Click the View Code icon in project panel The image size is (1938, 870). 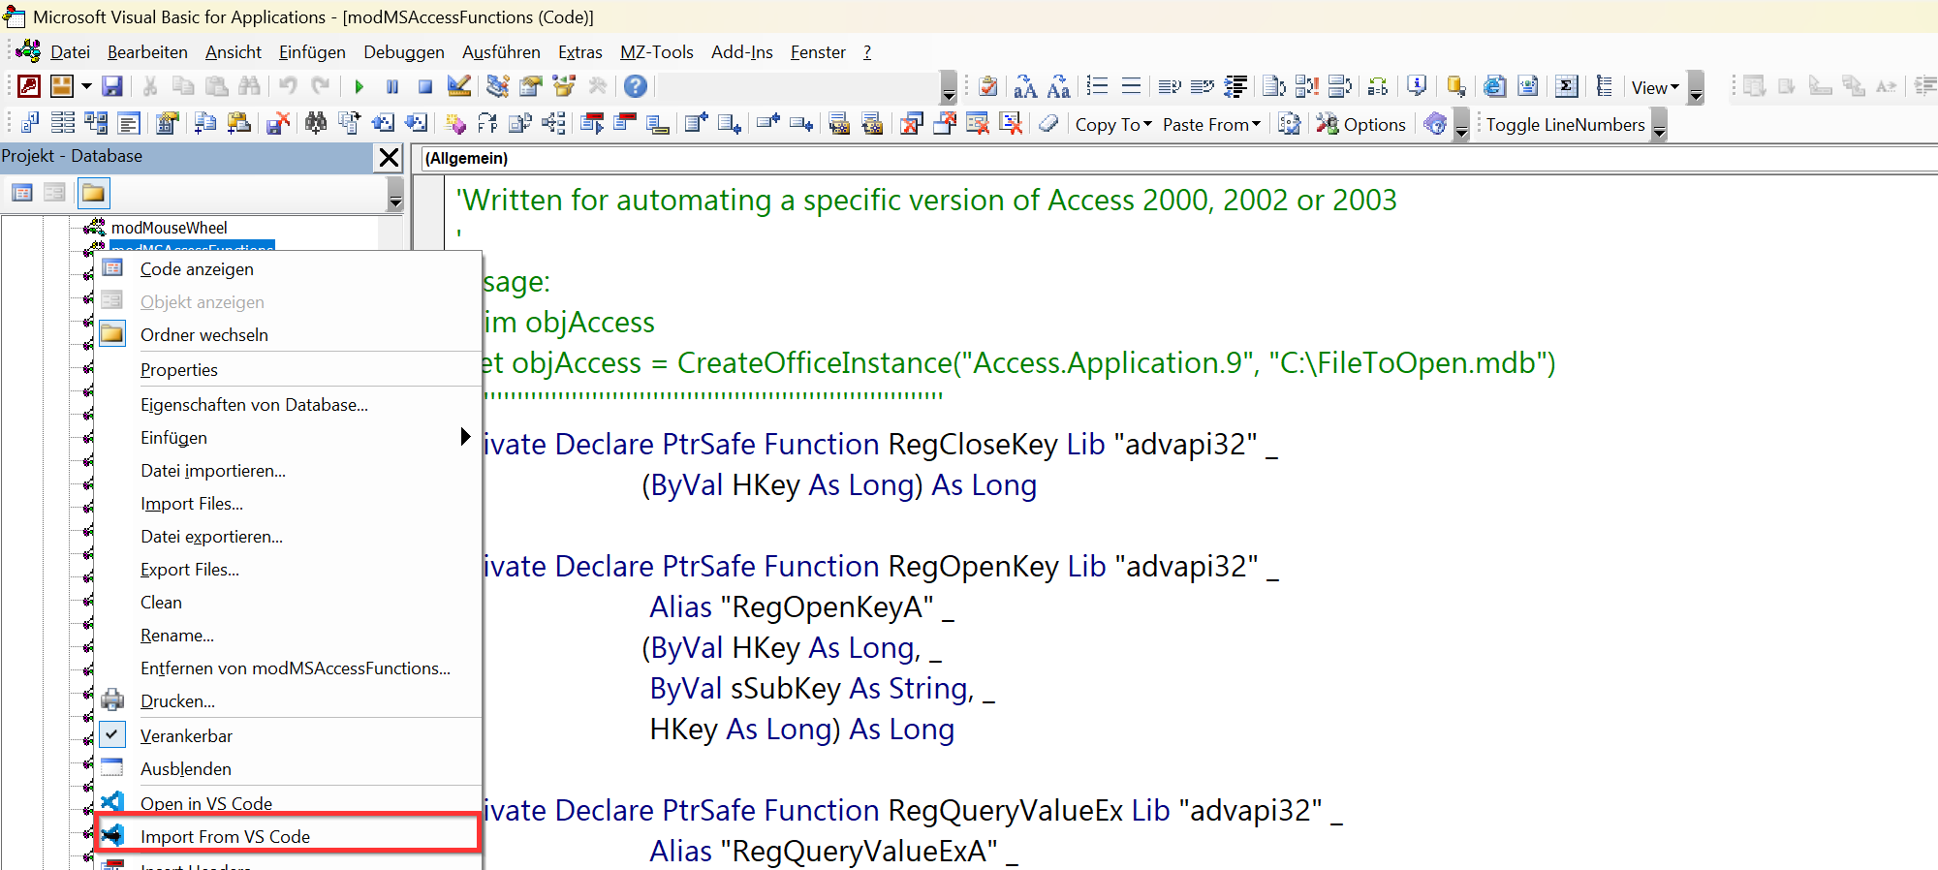[22, 193]
